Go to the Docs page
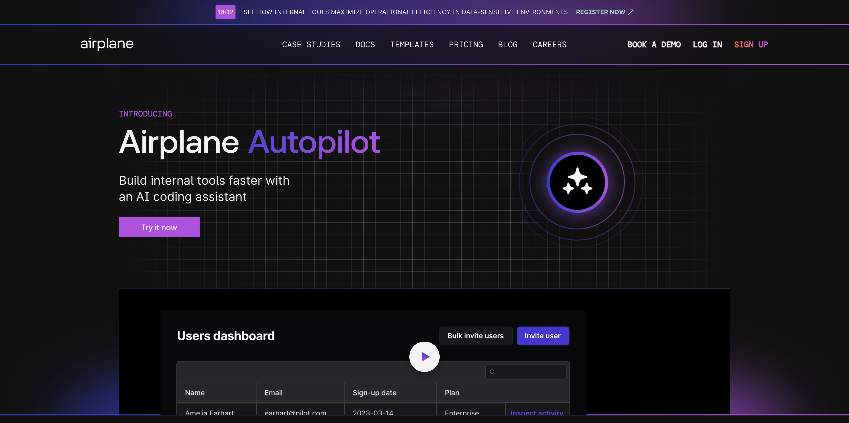 (x=365, y=44)
